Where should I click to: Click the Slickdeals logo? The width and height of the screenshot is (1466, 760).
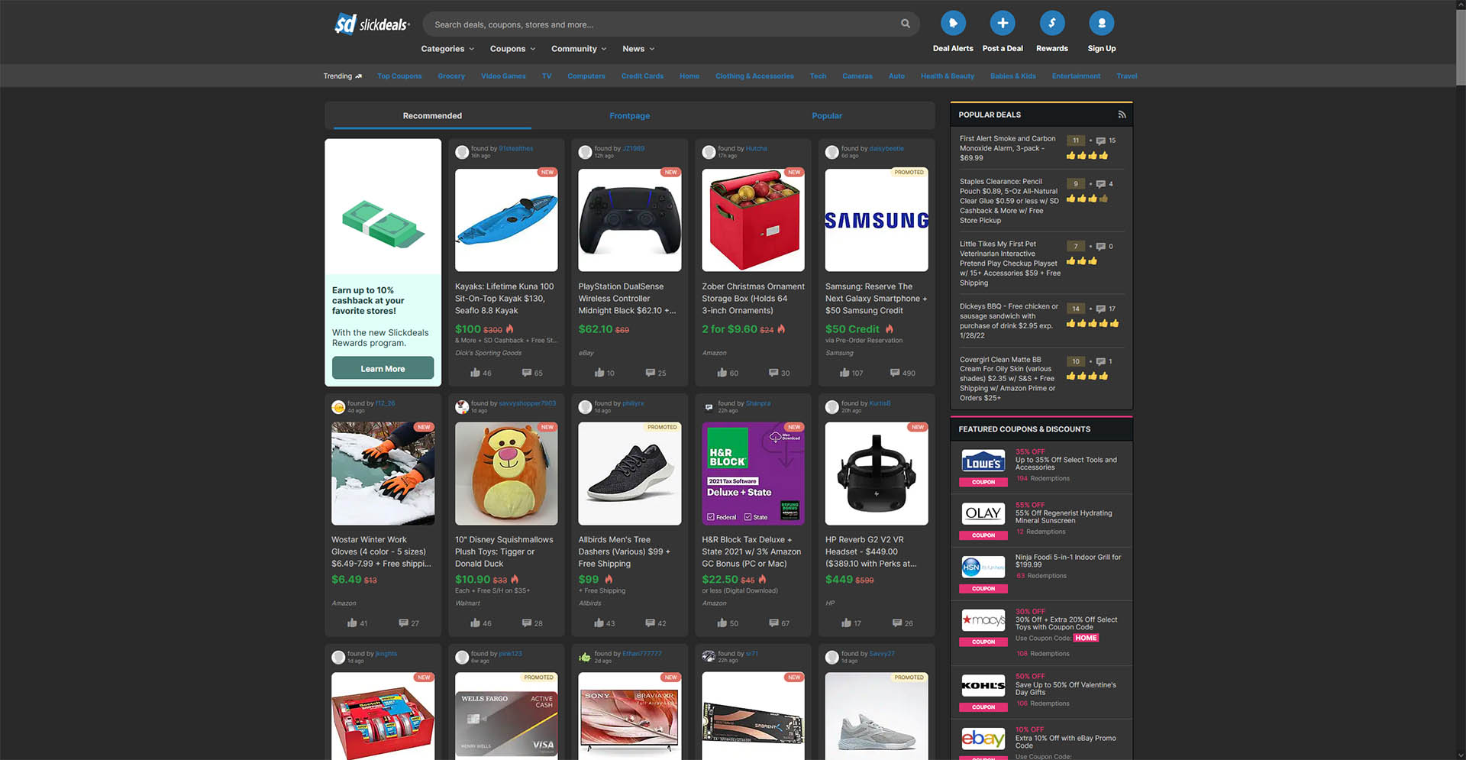click(372, 24)
